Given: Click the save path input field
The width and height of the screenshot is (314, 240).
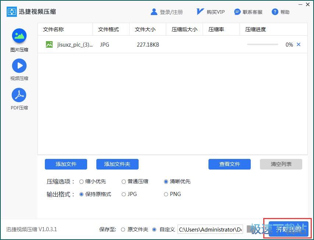Looking at the screenshot, I should [x=210, y=229].
